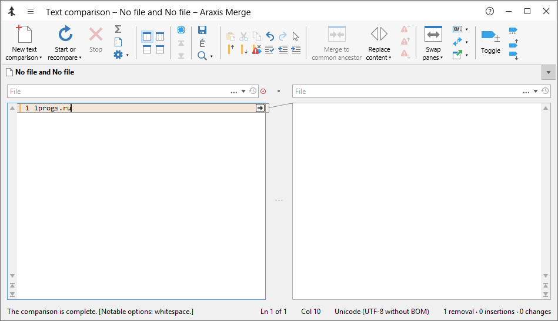This screenshot has height=321, width=558.
Task: Click left pane history clock icon
Action: (253, 91)
